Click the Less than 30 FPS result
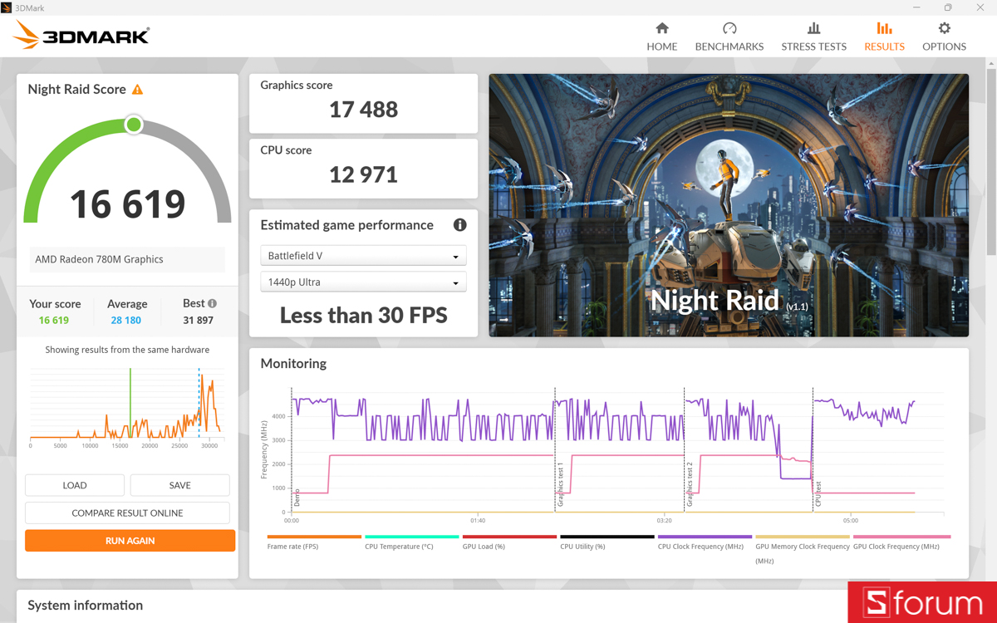Screen dimensions: 997x623 (363, 316)
